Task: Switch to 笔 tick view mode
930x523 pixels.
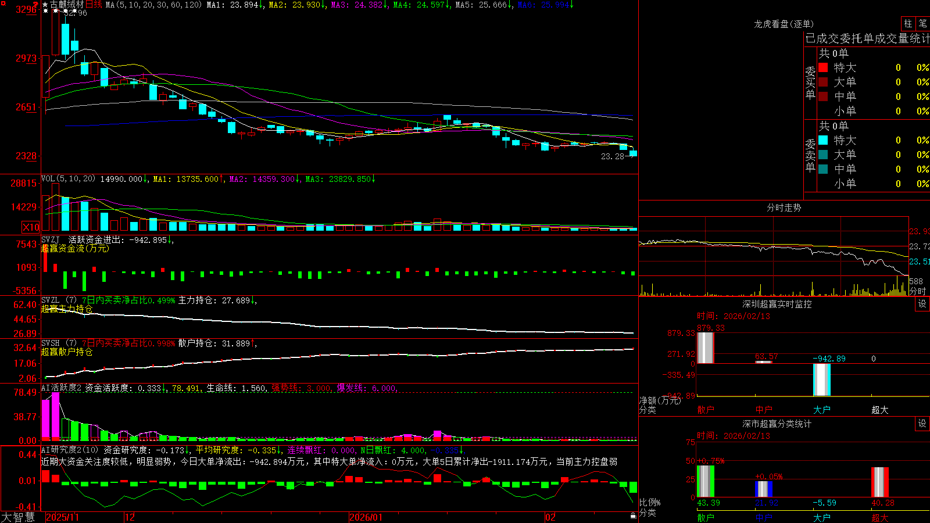Action: (923, 23)
